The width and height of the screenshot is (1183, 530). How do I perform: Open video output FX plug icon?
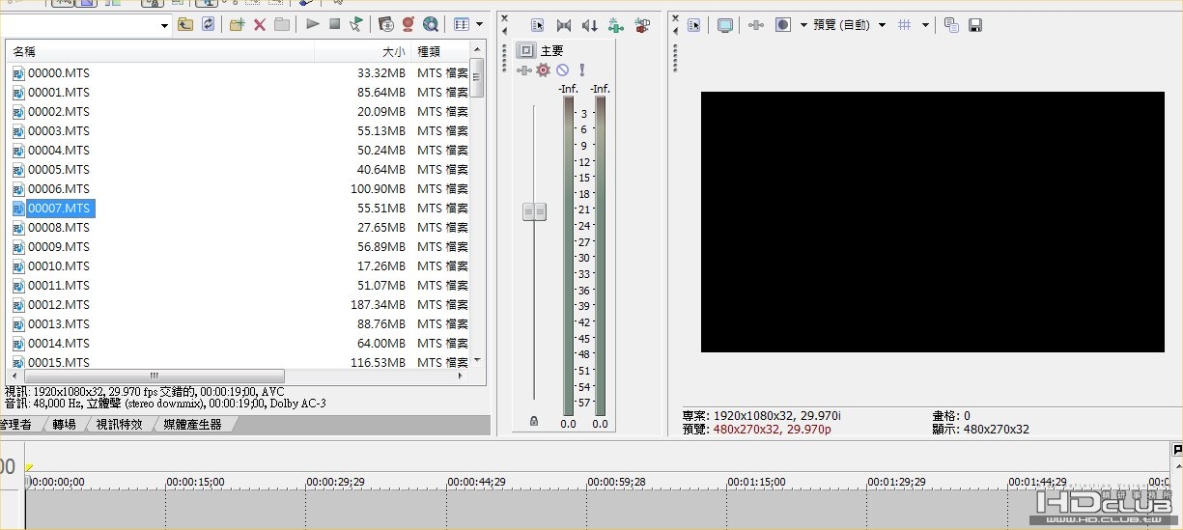pos(756,25)
